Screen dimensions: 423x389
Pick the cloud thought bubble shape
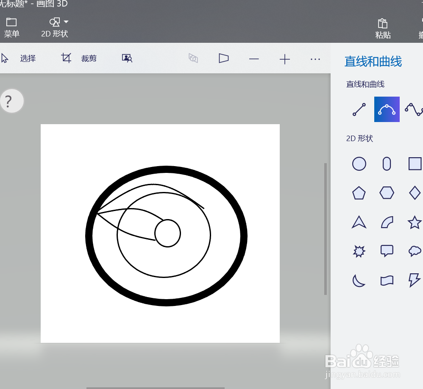pos(415,251)
